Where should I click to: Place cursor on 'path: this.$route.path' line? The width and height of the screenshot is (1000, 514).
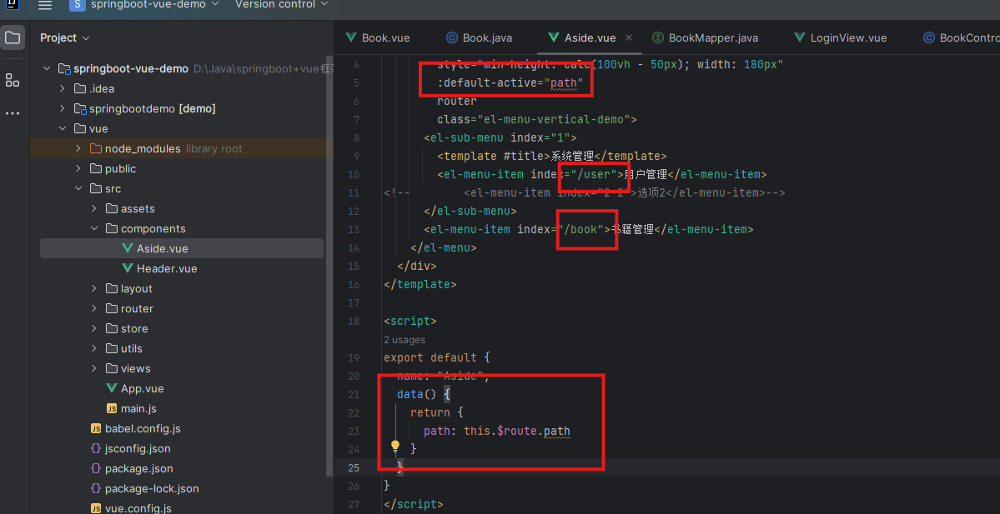[x=497, y=432]
